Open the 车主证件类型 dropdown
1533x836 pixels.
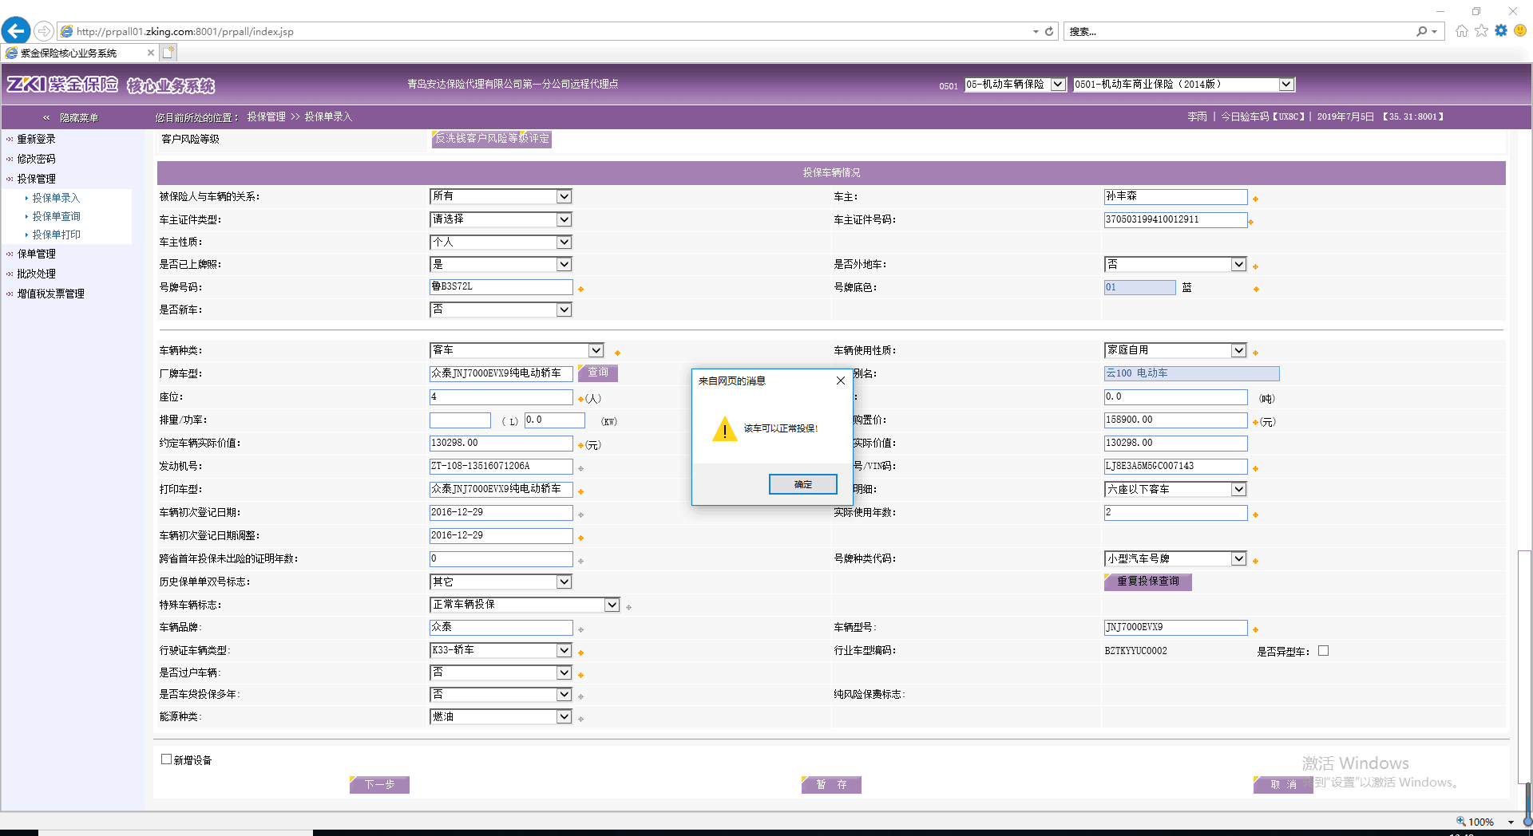click(501, 219)
